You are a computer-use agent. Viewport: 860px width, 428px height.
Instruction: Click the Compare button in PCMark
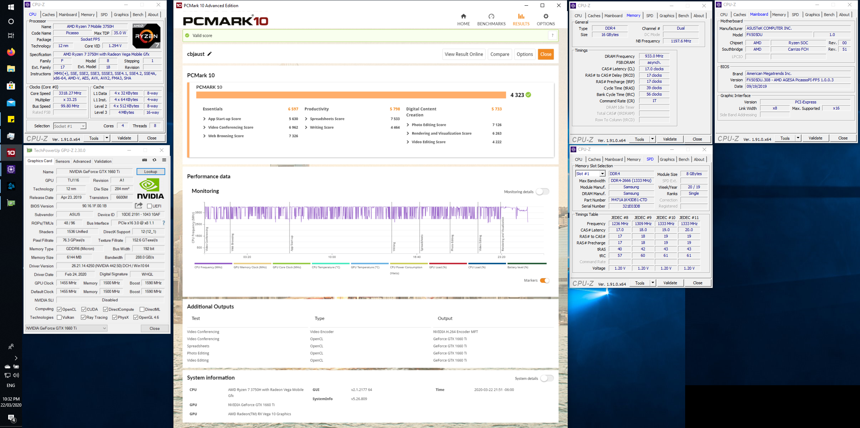[500, 54]
